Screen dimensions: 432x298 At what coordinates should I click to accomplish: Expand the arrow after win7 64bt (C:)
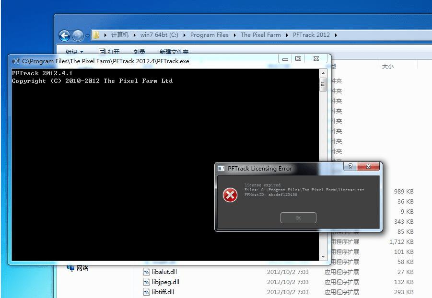tap(184, 35)
